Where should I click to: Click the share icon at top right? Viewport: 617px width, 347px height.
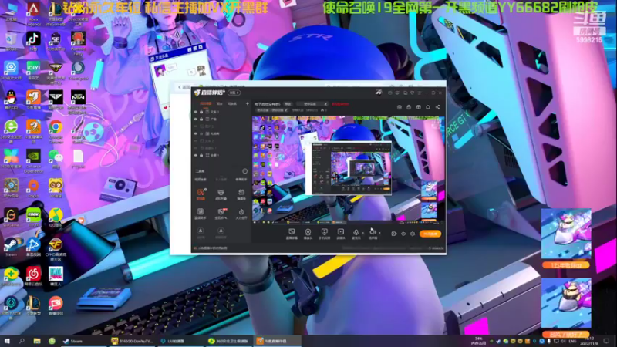coord(437,107)
